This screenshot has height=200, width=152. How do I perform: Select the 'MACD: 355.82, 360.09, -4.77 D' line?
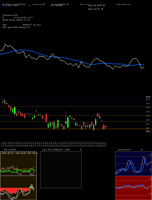pos(16,20)
